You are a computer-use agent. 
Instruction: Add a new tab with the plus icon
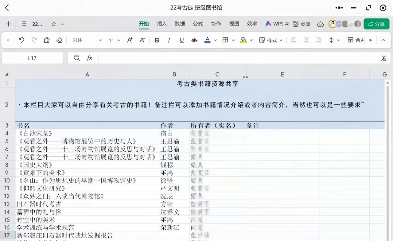pyautogui.click(x=8, y=24)
